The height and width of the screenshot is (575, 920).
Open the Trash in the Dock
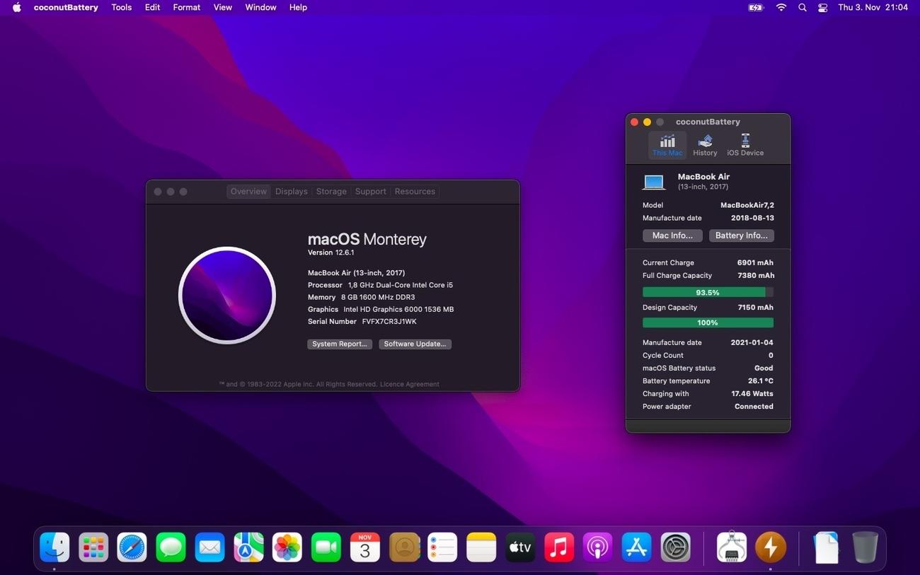865,547
